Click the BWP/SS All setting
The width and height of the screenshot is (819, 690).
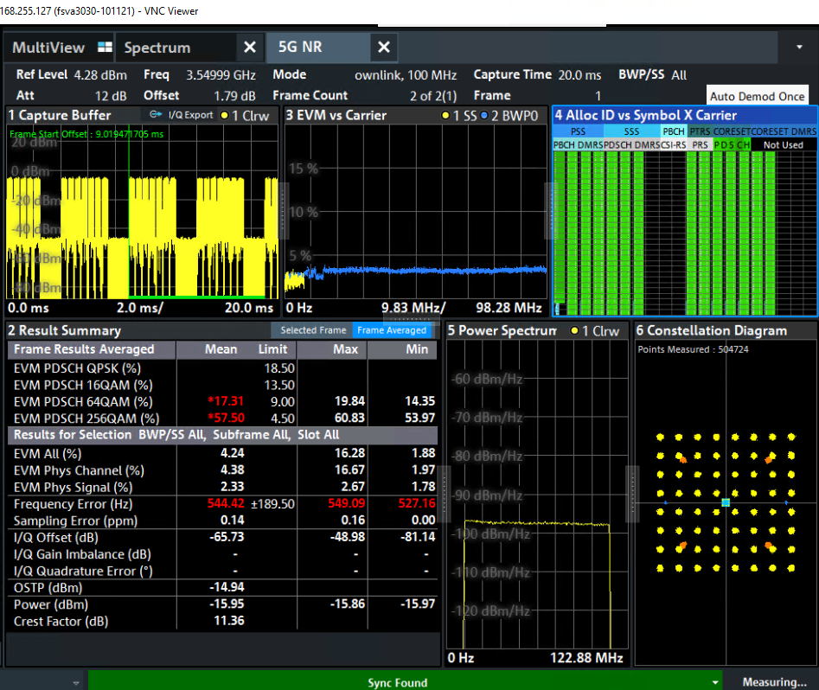652,74
